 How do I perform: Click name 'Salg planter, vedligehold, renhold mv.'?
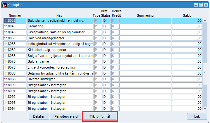pyautogui.click(x=60, y=20)
